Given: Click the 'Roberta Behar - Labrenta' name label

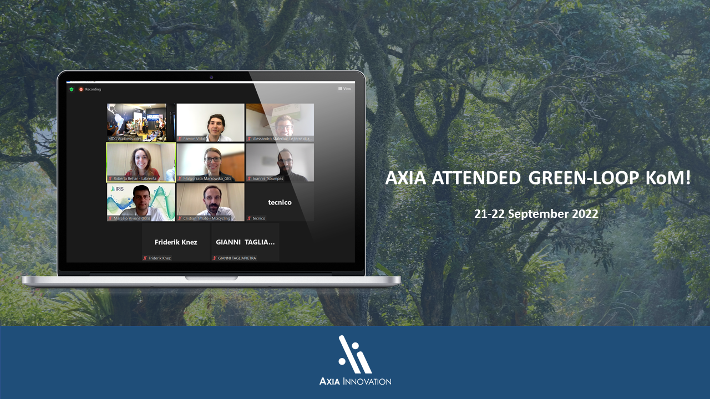Looking at the screenshot, I should [x=135, y=178].
